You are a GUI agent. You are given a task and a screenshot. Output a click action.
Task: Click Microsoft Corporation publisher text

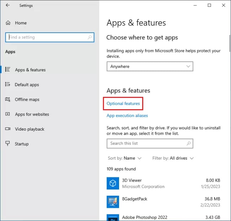tap(143, 187)
